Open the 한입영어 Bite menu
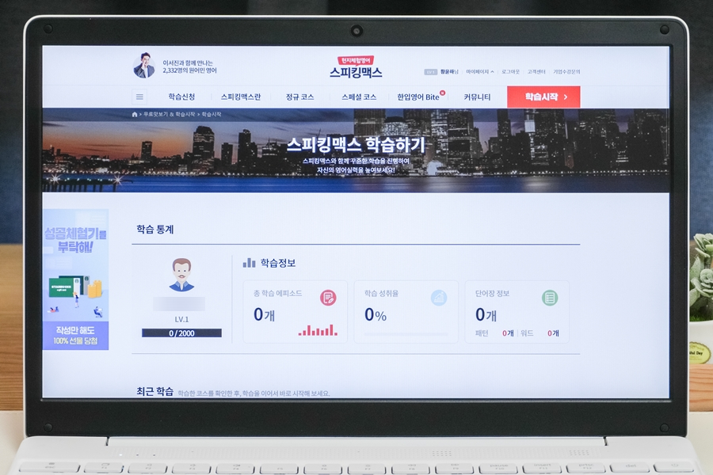The width and height of the screenshot is (713, 475). pyautogui.click(x=418, y=97)
